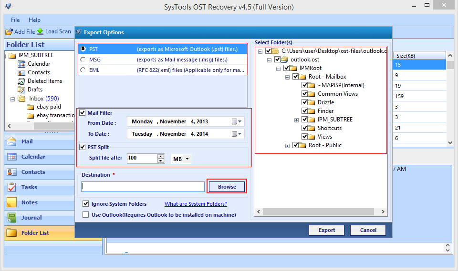Uncheck the Views folder checkbox

[304, 137]
